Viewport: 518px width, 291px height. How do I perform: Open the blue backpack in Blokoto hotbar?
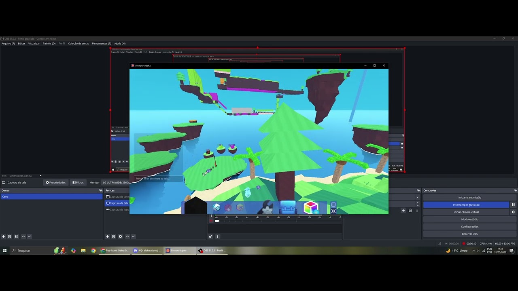(x=288, y=207)
